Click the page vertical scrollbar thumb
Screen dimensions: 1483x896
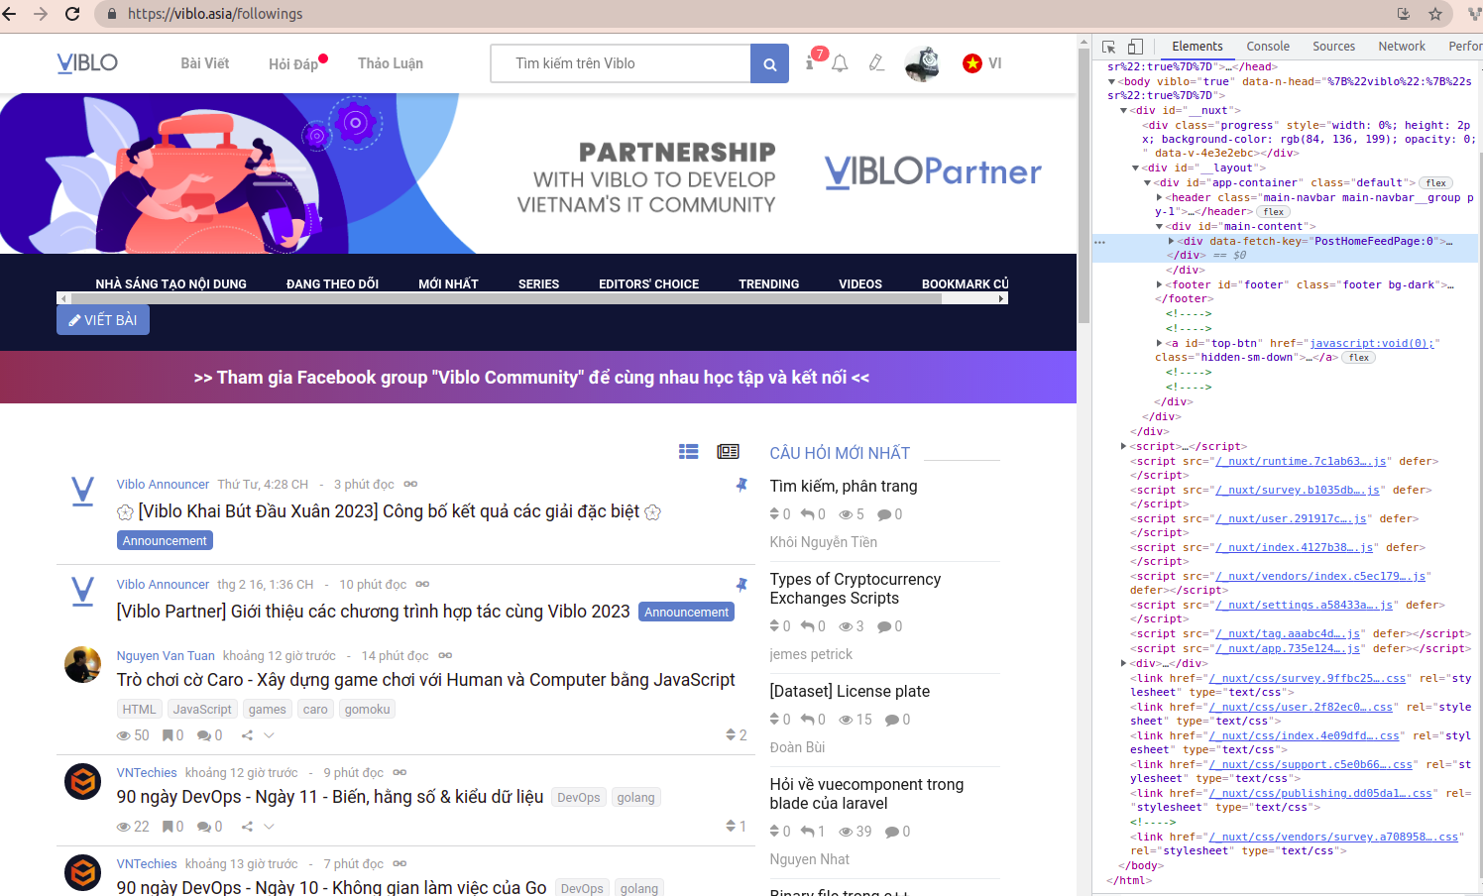pos(1084,184)
